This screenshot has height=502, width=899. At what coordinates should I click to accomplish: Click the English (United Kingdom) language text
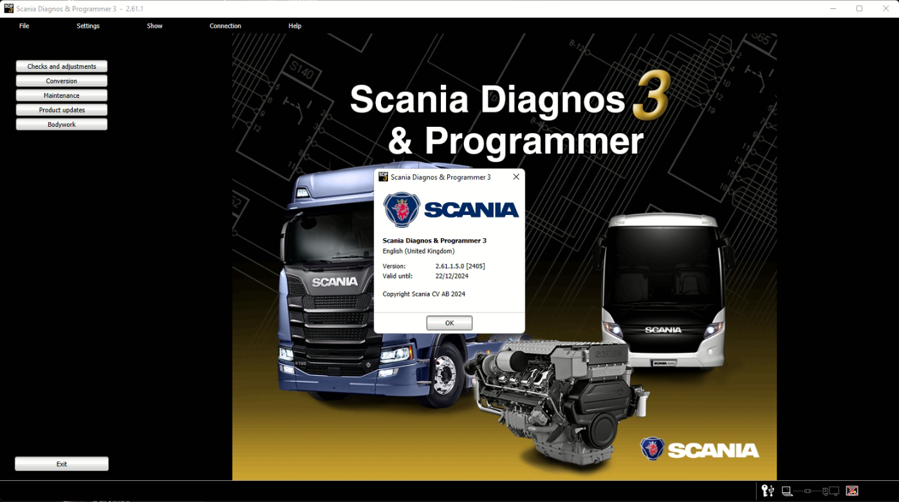point(418,251)
